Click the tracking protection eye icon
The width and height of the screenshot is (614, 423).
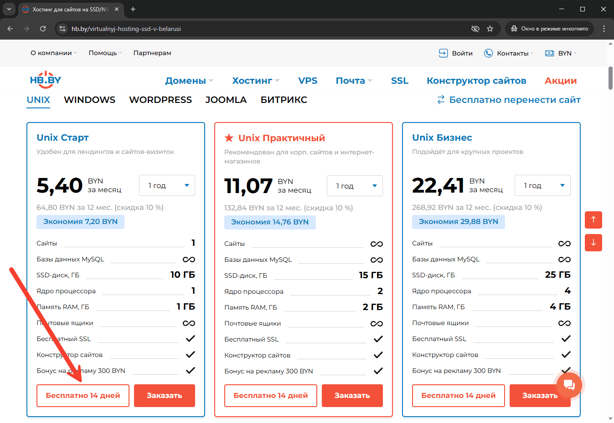(475, 29)
